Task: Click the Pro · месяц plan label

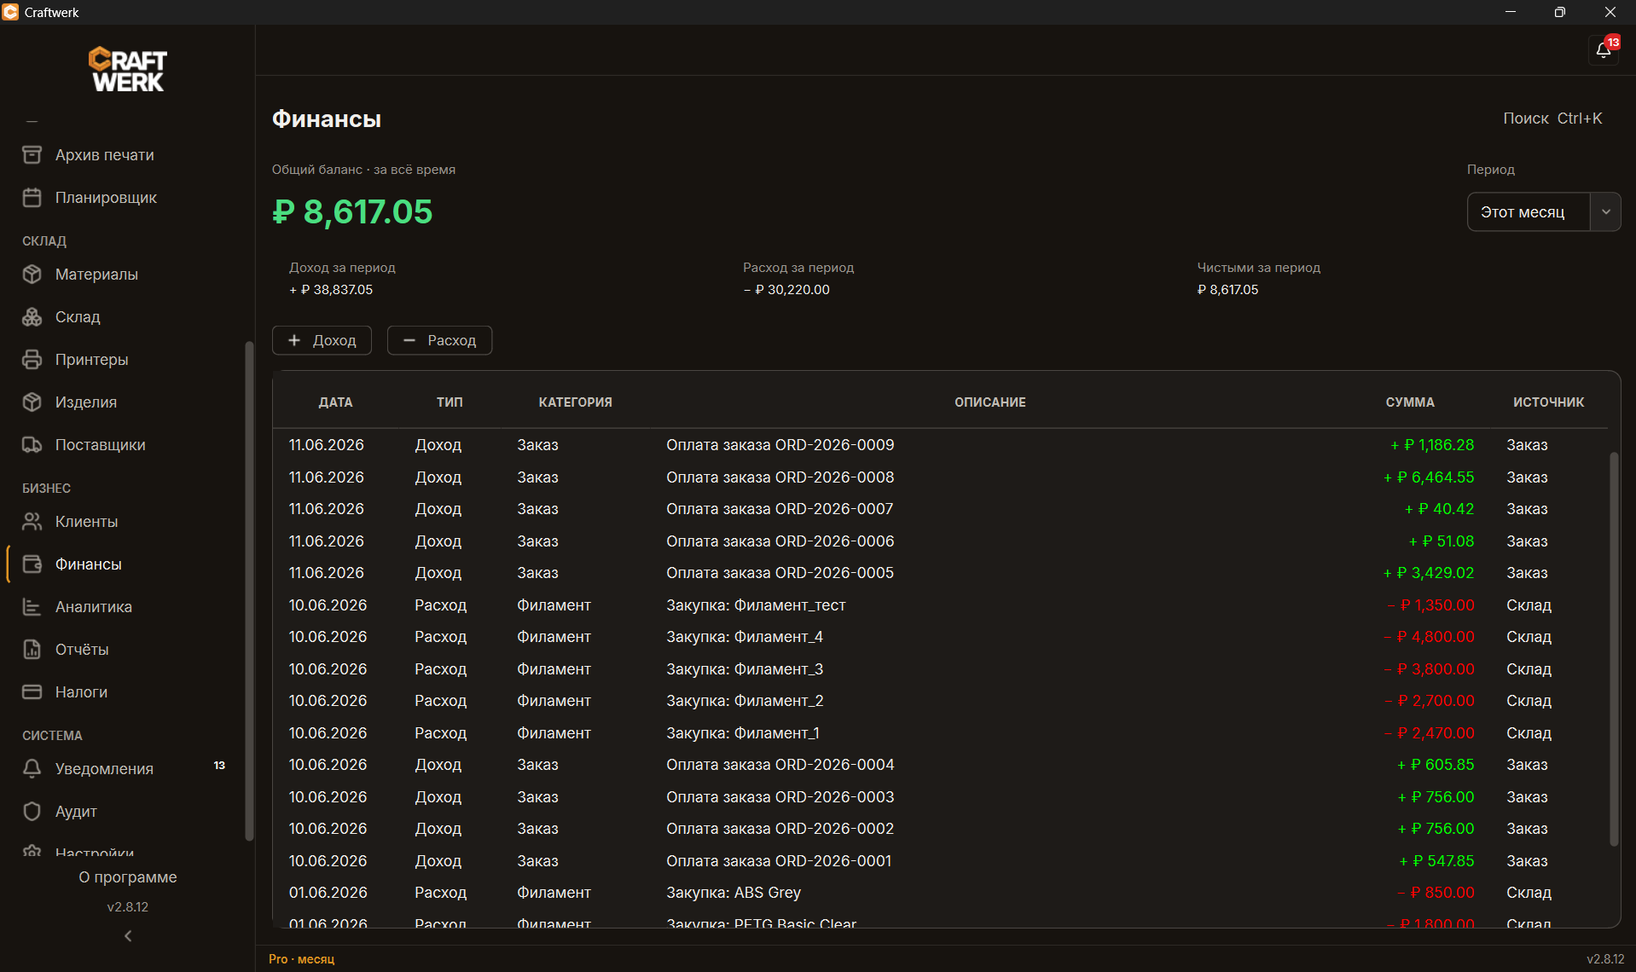Action: point(301,959)
